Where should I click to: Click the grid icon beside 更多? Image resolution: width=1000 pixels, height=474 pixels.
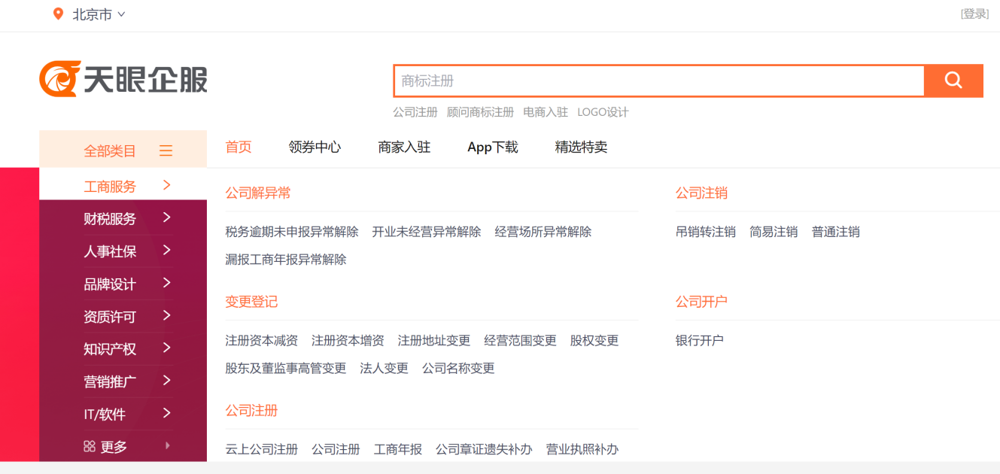pos(90,446)
